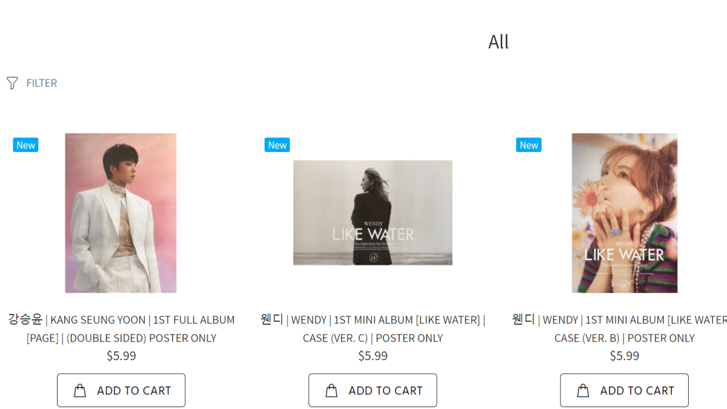
Task: Add Wendy Ver. C poster to cart
Action: 373,390
